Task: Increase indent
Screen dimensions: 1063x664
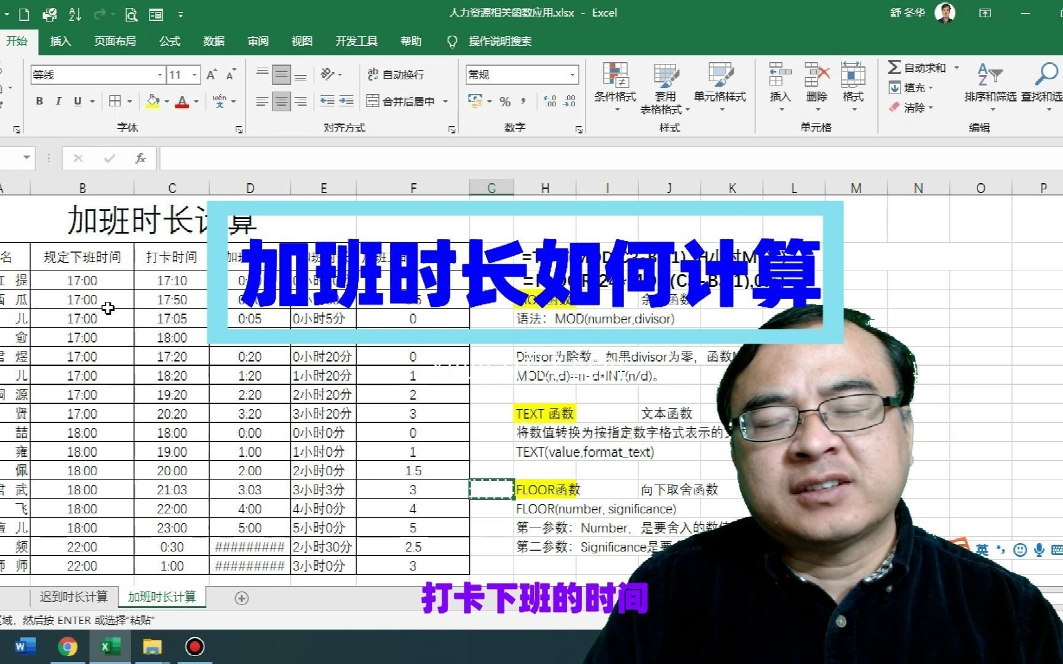Action: pyautogui.click(x=347, y=101)
